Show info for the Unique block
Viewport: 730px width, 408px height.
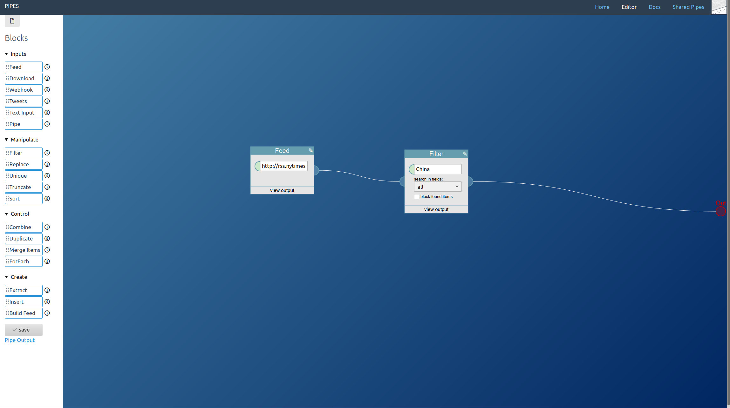pyautogui.click(x=47, y=176)
